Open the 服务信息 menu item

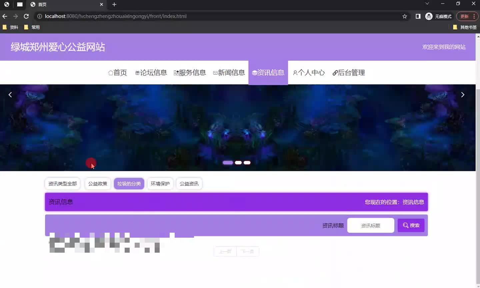tap(190, 73)
